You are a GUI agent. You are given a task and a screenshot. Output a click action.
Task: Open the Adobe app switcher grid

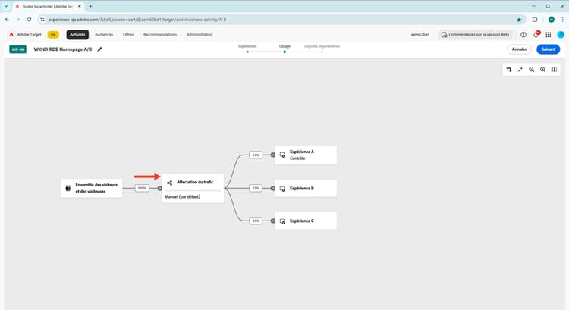(x=549, y=34)
